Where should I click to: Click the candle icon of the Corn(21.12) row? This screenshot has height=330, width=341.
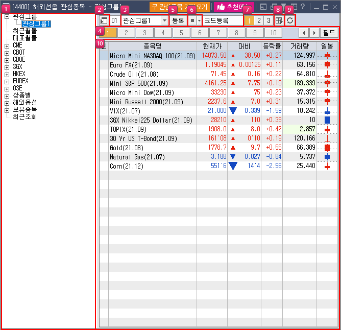(x=327, y=167)
